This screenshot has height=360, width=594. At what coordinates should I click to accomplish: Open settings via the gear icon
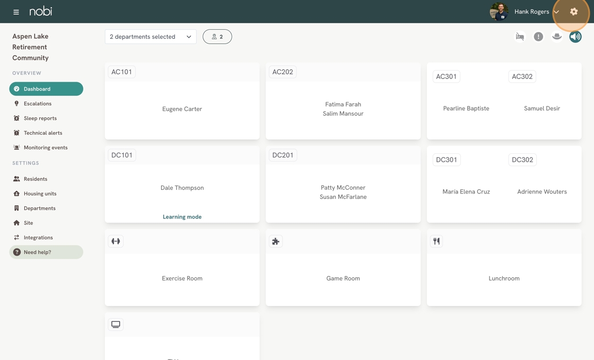click(x=574, y=12)
